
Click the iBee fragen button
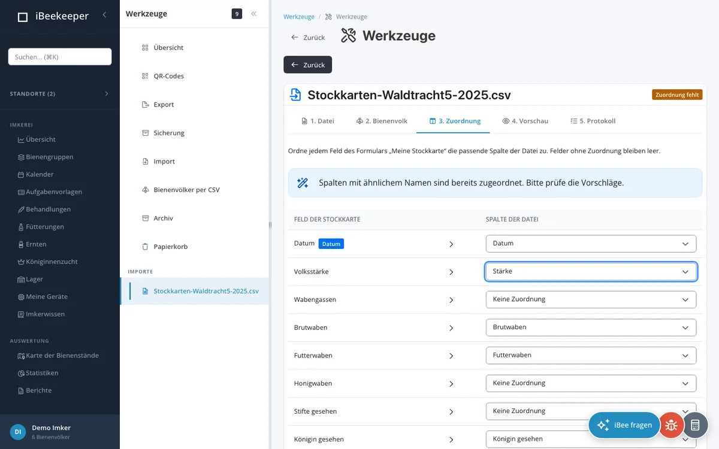[x=624, y=425]
